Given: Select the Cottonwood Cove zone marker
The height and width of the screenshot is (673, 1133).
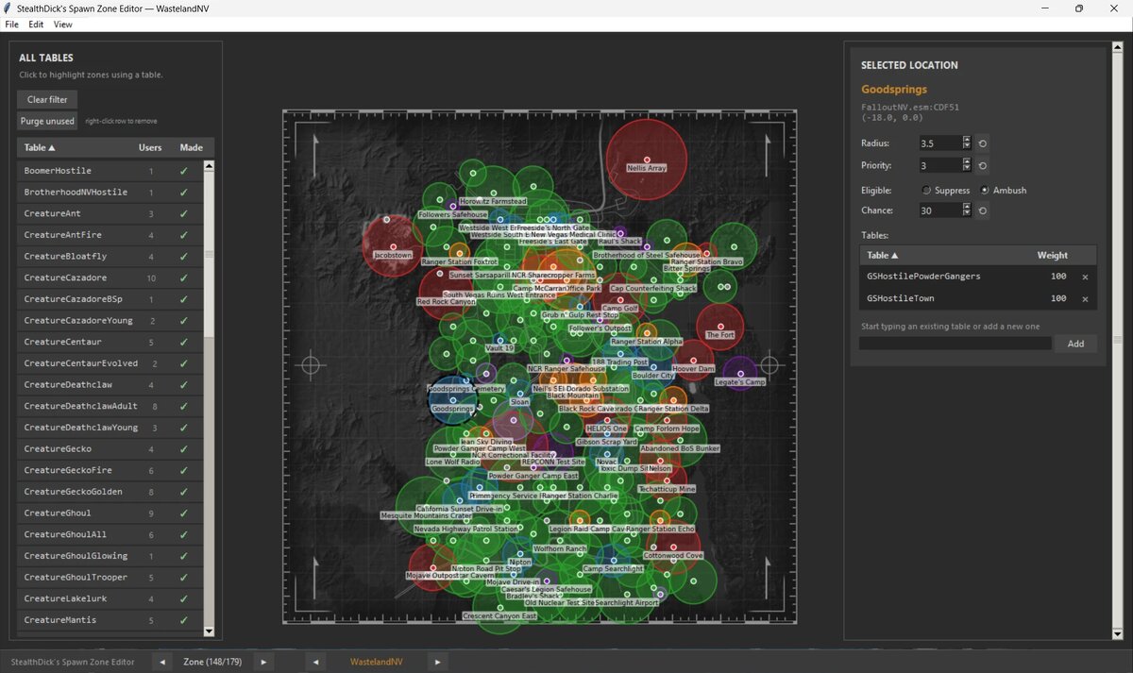Looking at the screenshot, I should [672, 547].
